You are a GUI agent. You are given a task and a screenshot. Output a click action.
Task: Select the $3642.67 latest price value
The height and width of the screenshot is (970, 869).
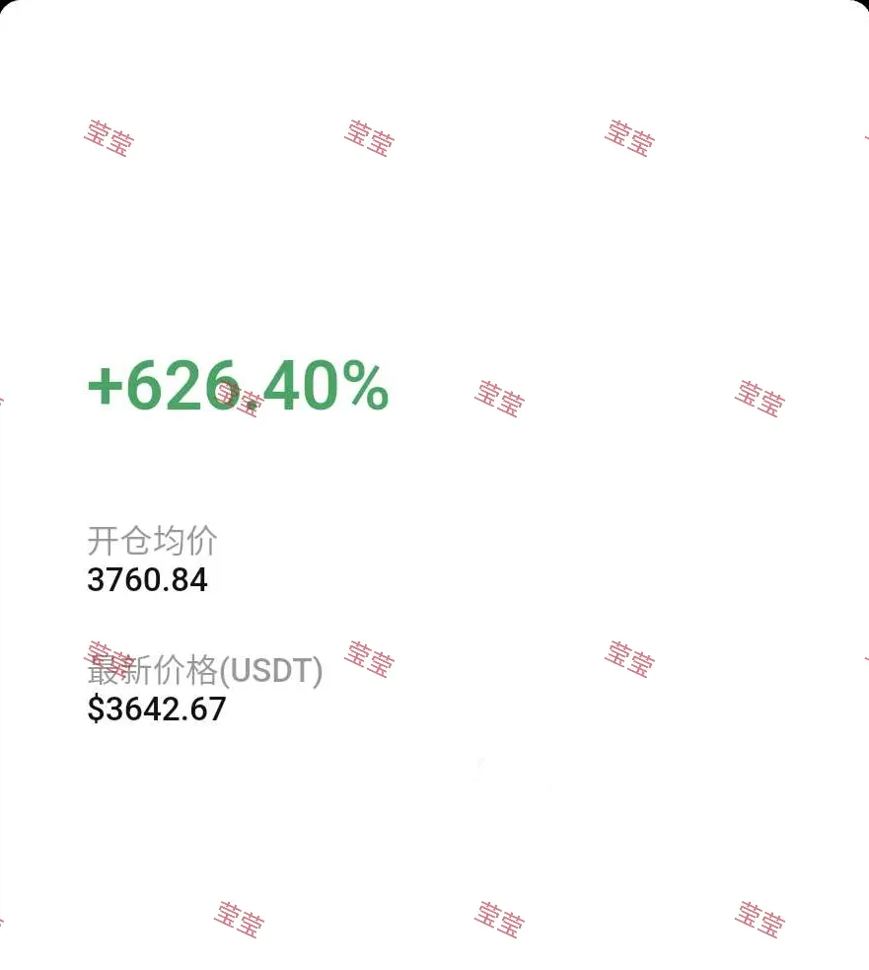click(157, 709)
